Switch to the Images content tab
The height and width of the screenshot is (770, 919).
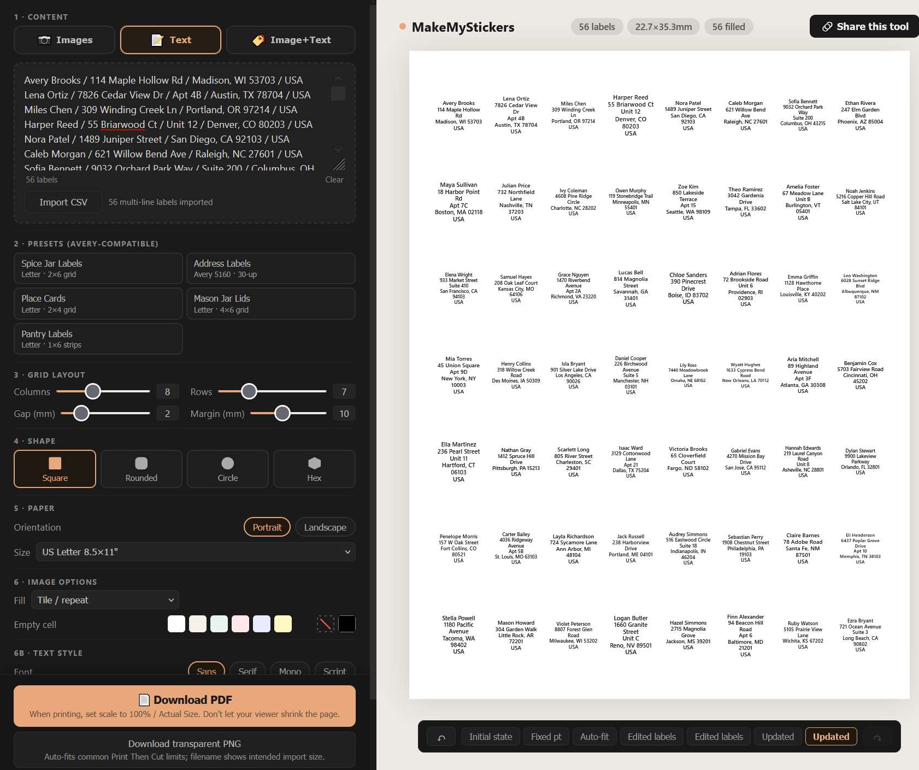click(x=64, y=40)
